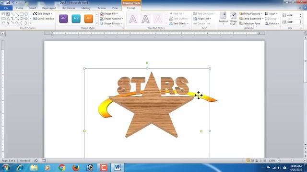This screenshot has width=307, height=172.
Task: Choose the right arrow shape
Action: (x=21, y=19)
